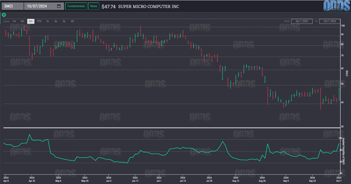The image size is (351, 184).
Task: Open the calendar date picker icon
Action: click(x=59, y=6)
